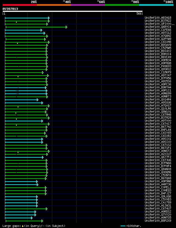The width and height of the screenshot is (176, 228).
Task: Select the UniRef100_B9I4Y2 label
Action: [x=158, y=51]
